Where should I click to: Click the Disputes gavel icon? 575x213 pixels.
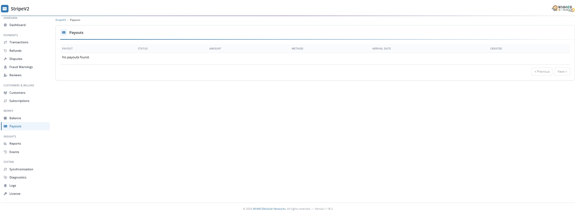point(5,59)
